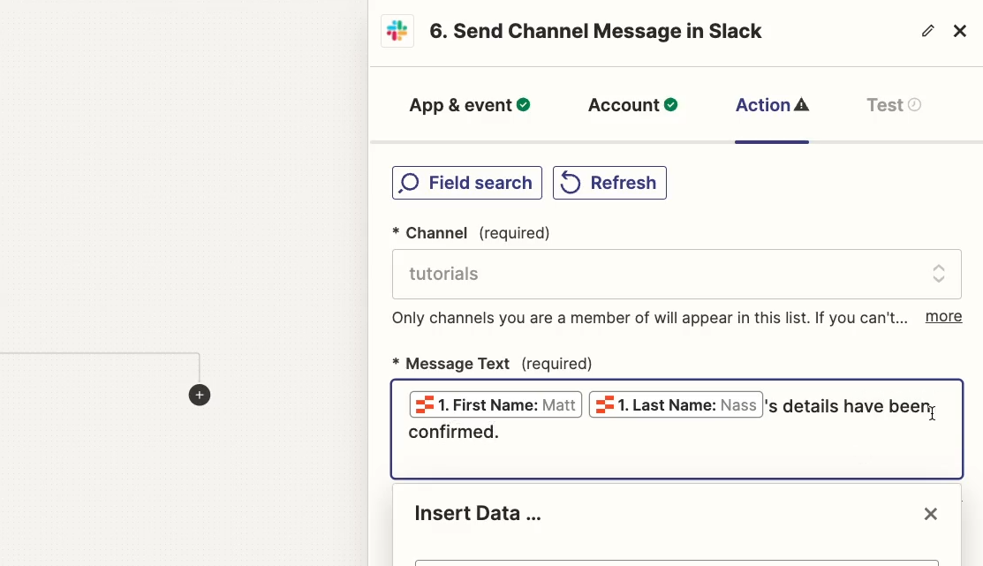Viewport: 983px width, 566px height.
Task: Close the step 6 editor panel
Action: [960, 31]
